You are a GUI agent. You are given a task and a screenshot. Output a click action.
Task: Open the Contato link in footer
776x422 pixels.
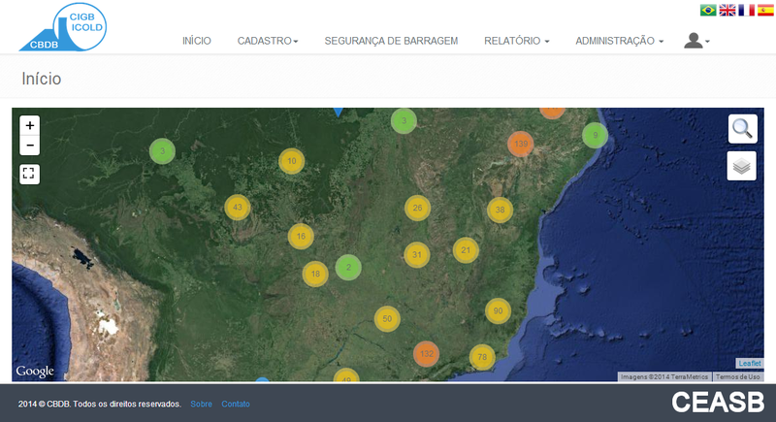coord(236,404)
